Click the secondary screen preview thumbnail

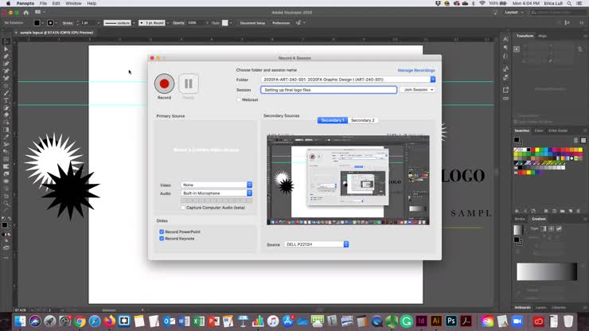coord(348,180)
